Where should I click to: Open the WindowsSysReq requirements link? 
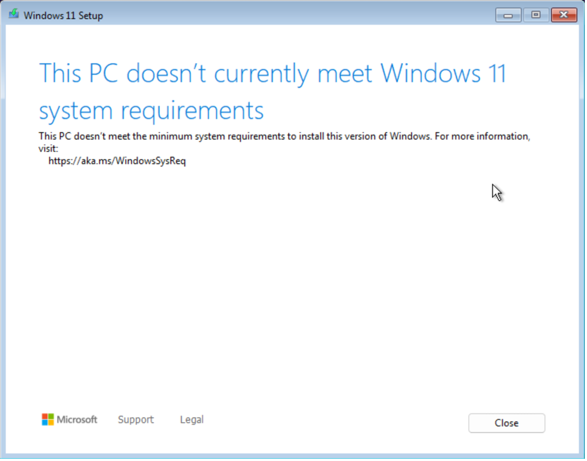coord(117,160)
